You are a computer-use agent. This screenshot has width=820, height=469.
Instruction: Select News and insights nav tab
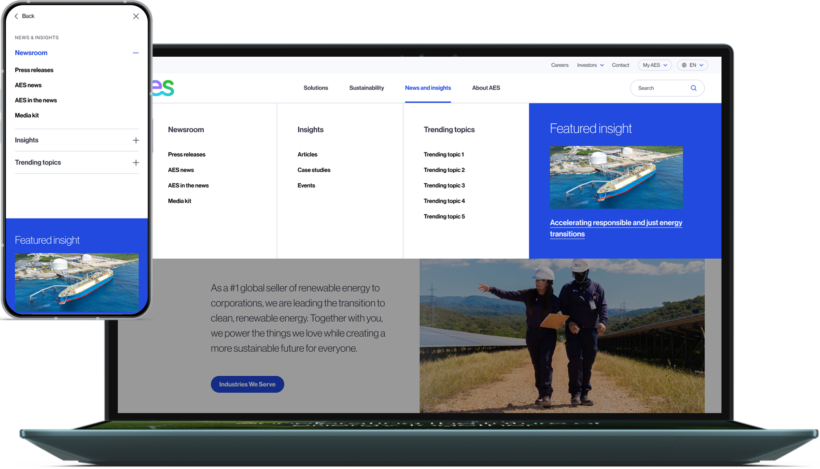428,88
